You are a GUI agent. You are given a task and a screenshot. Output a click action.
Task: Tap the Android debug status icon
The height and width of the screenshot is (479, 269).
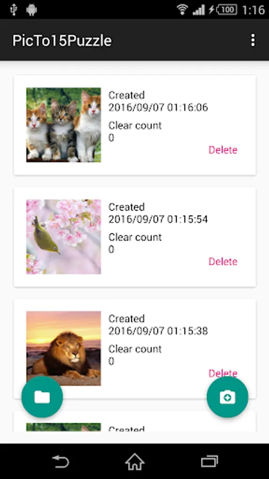point(31,10)
